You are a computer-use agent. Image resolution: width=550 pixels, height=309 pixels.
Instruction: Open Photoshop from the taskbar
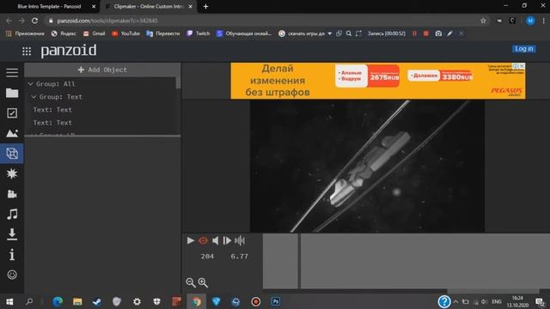pyautogui.click(x=276, y=301)
